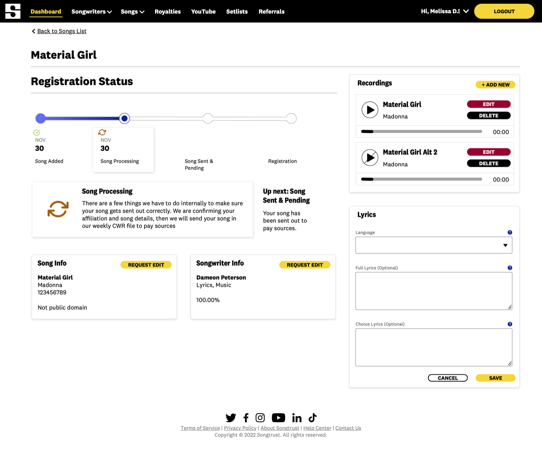Click the Songtrust logo icon

(x=13, y=11)
